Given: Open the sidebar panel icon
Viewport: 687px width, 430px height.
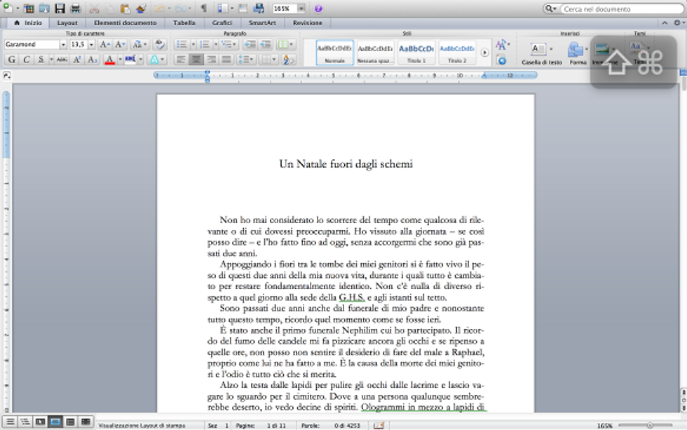Looking at the screenshot, I should tap(223, 8).
